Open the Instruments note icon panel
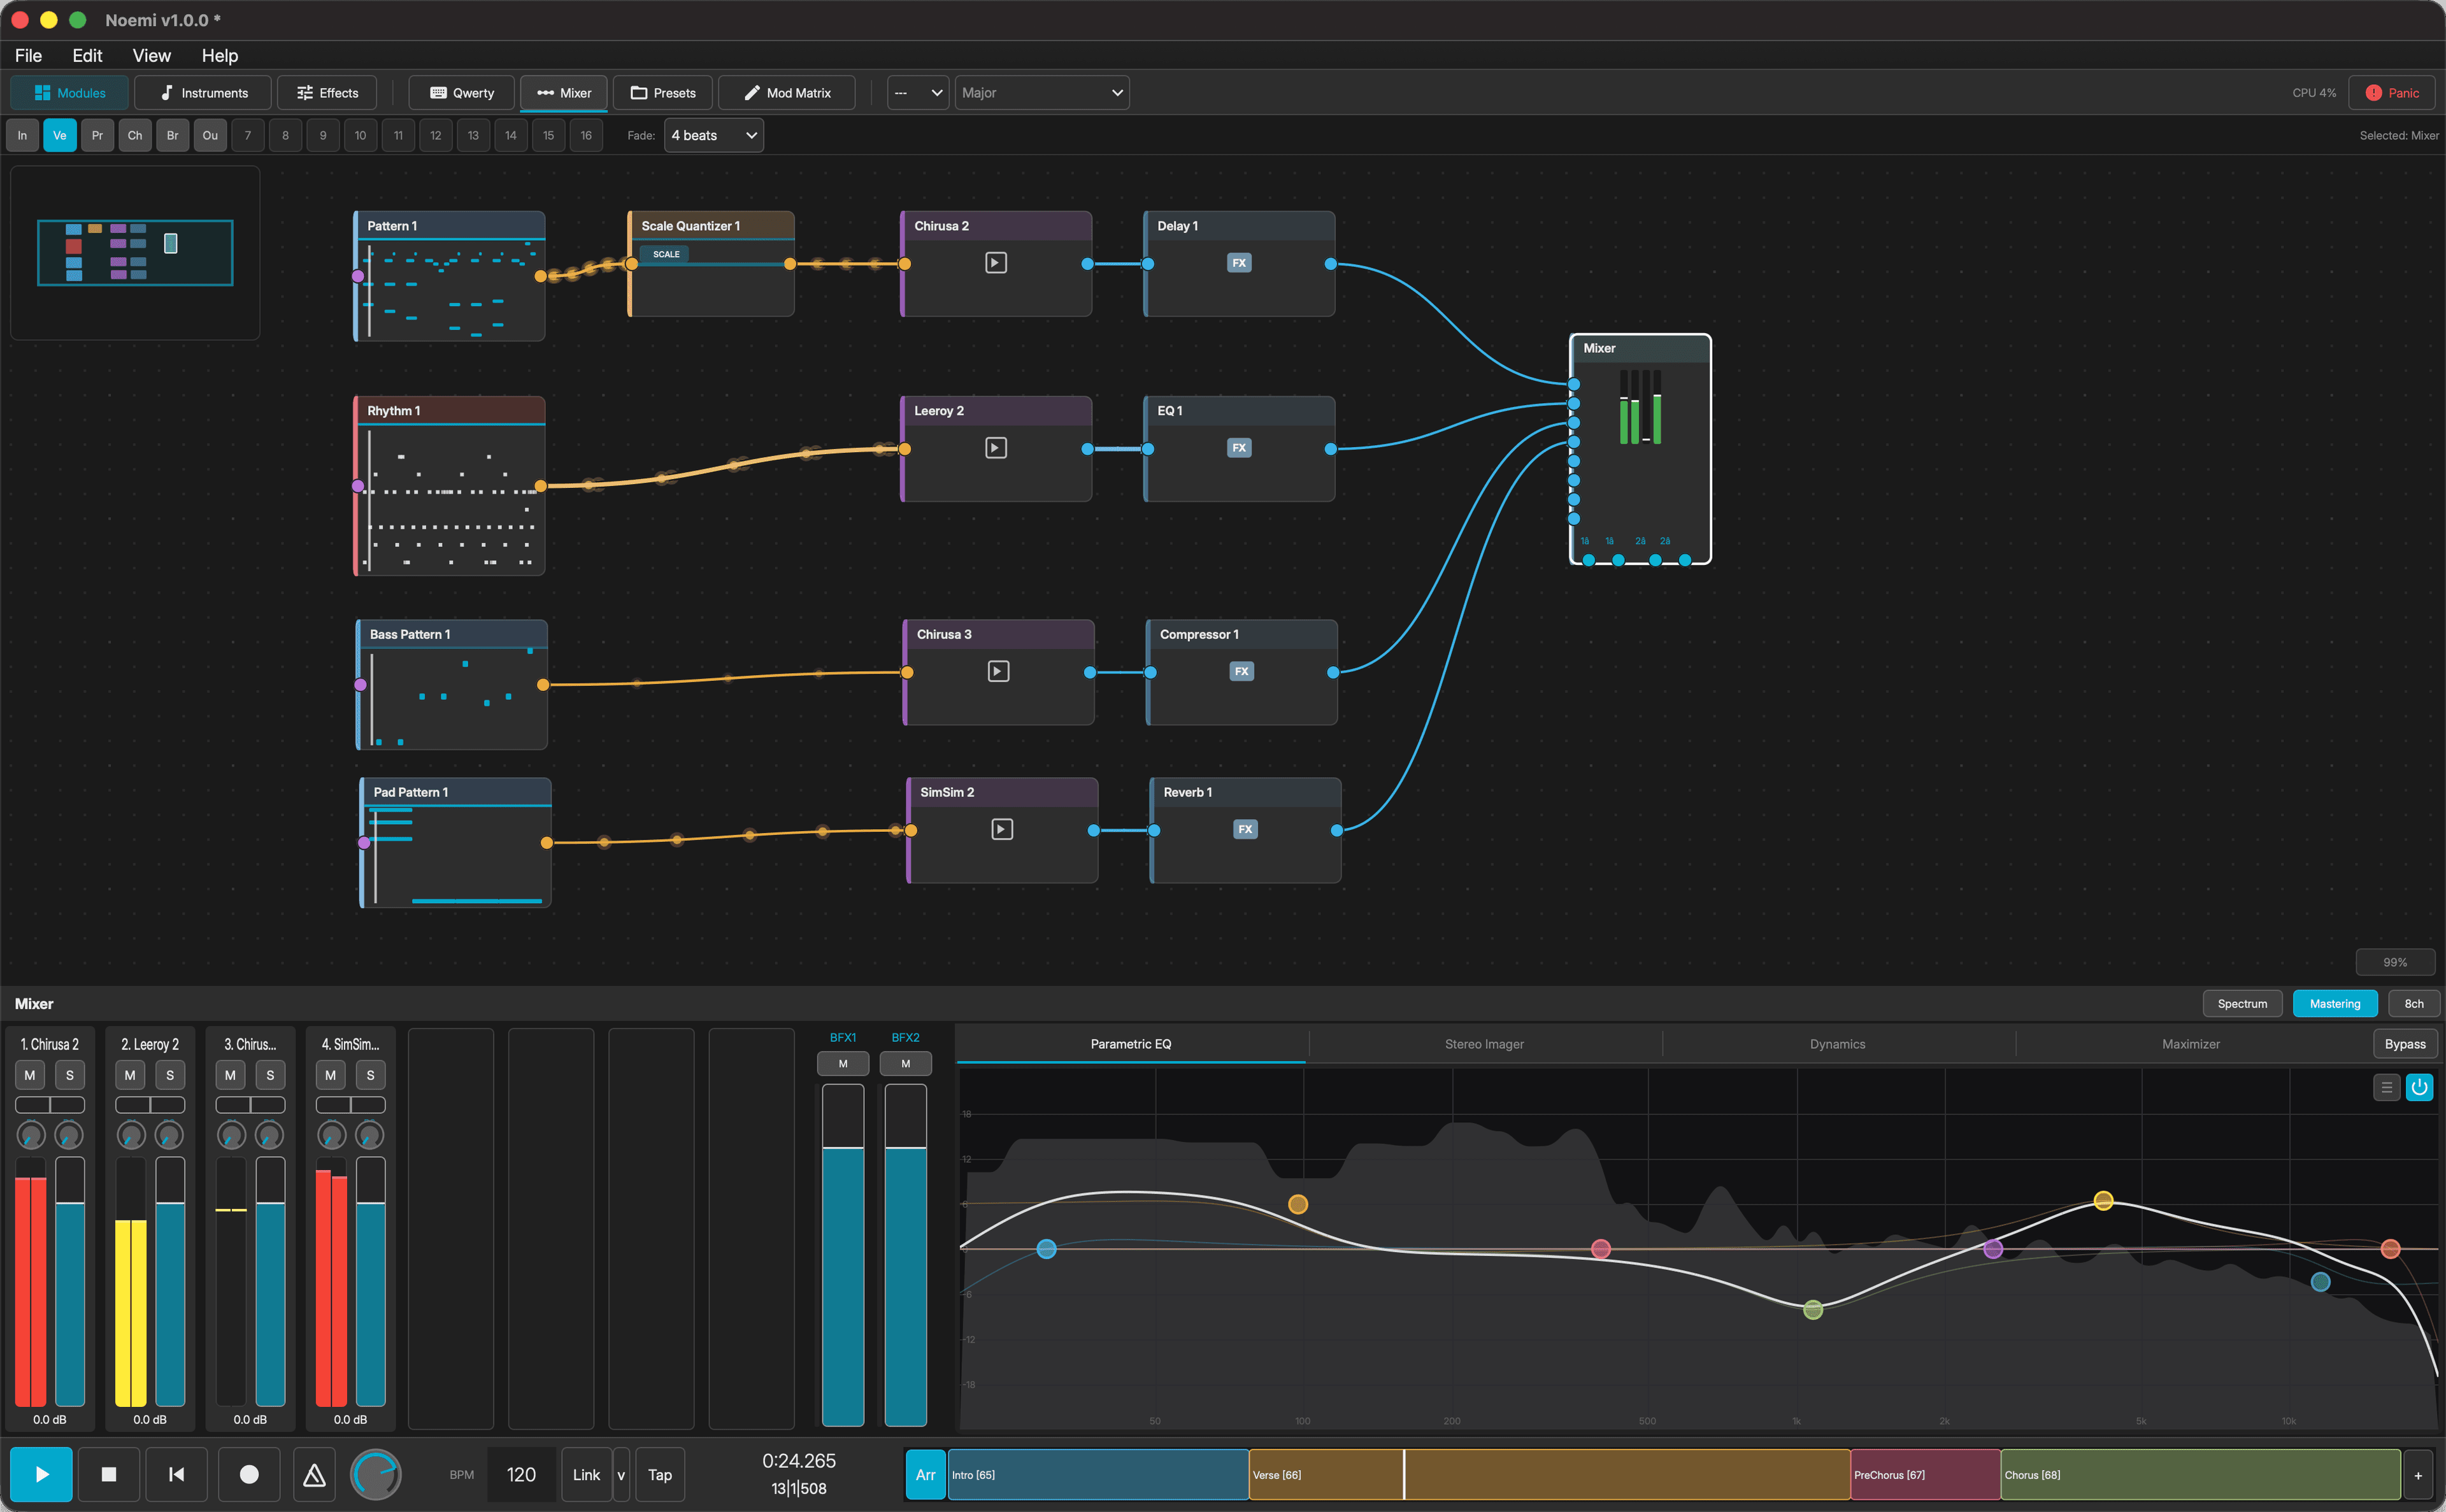 204,92
